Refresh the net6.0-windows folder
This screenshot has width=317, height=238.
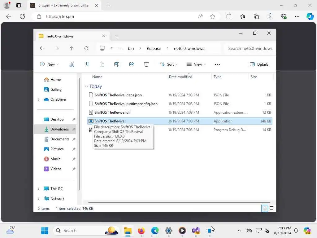pyautogui.click(x=86, y=48)
